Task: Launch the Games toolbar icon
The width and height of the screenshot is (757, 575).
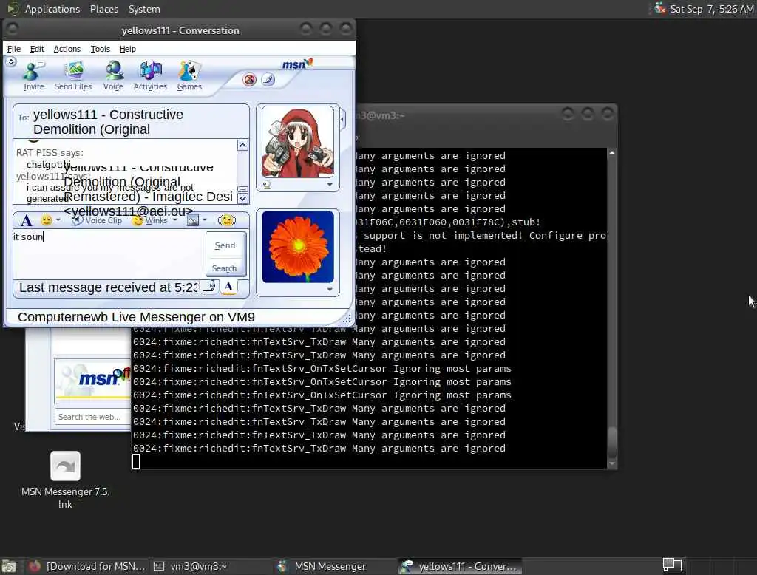Action: pos(189,76)
